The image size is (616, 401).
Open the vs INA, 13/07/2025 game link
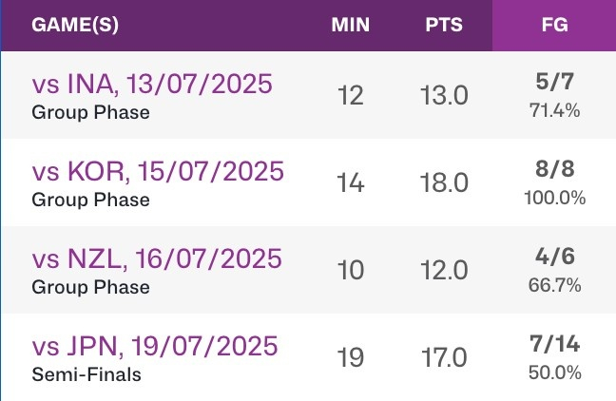(x=152, y=85)
